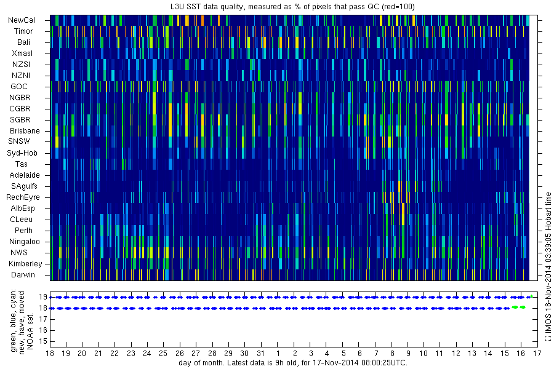Click day tick label 20
The width and height of the screenshot is (554, 369).
click(82, 354)
